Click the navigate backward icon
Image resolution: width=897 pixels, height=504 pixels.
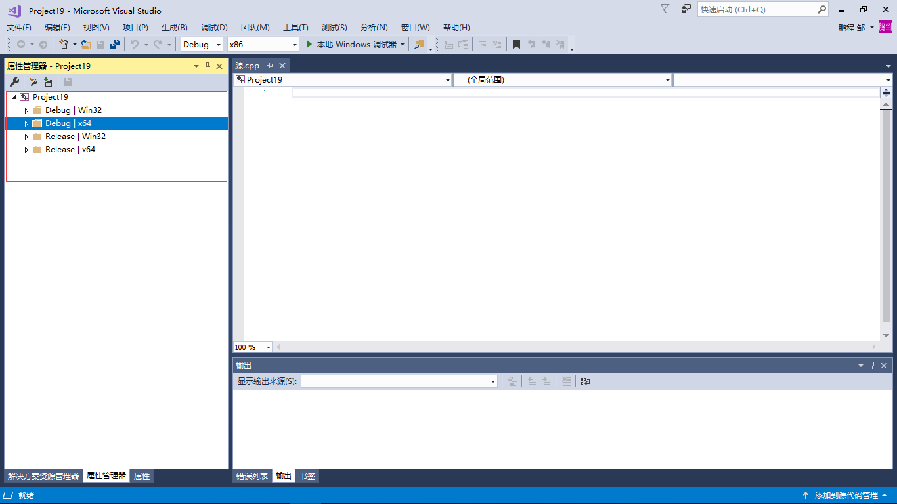(20, 44)
